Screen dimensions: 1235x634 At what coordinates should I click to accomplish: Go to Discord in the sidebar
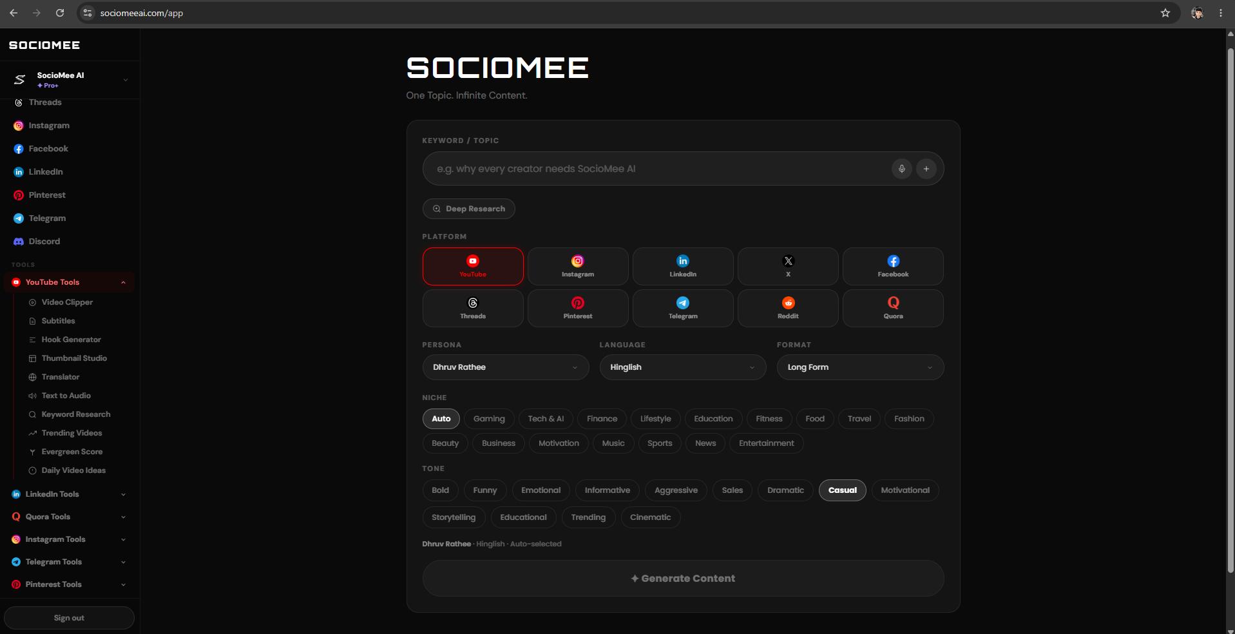coord(44,242)
